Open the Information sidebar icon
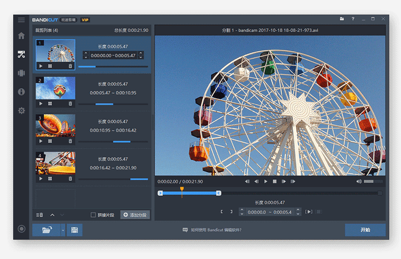This screenshot has height=259, width=401. pyautogui.click(x=21, y=92)
